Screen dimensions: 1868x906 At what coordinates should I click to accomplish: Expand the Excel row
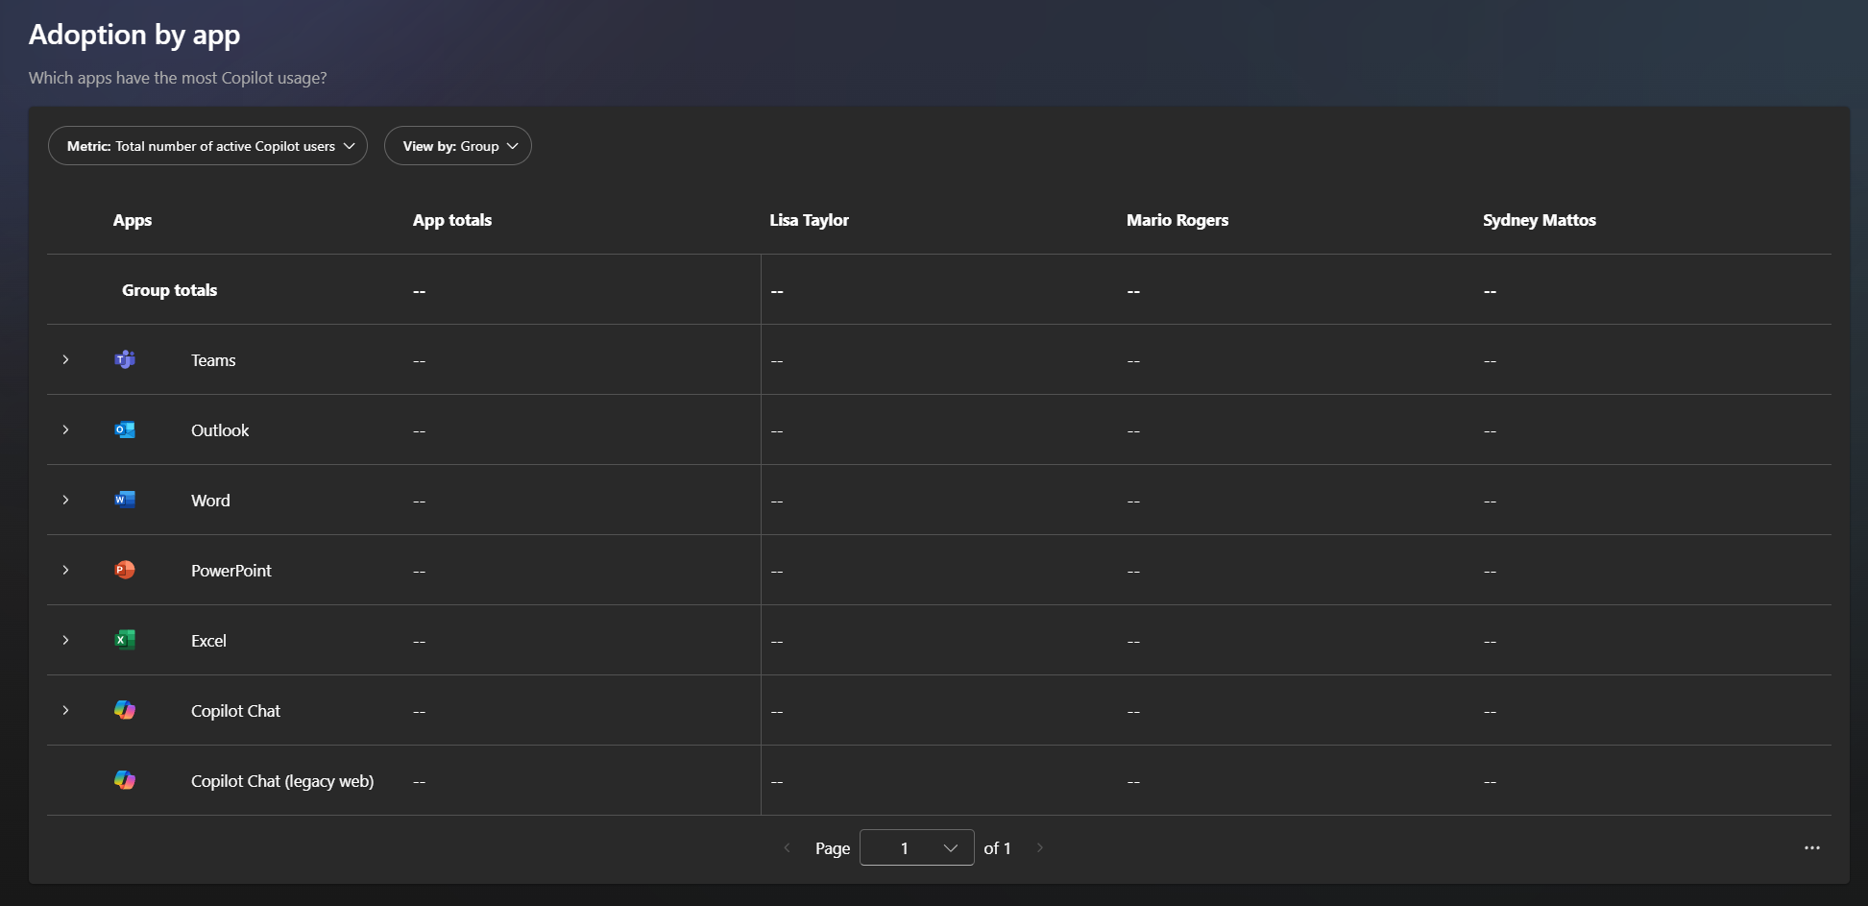point(65,640)
